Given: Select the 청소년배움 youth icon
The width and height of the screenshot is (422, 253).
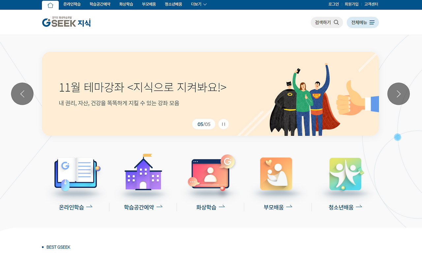Looking at the screenshot, I should click(x=345, y=174).
